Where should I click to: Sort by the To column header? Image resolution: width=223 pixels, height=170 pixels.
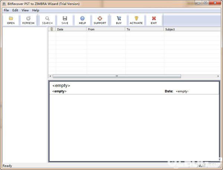145,29
